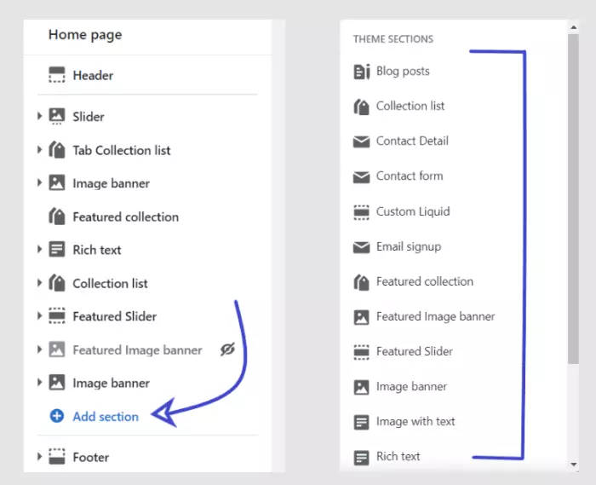Select Contact form theme section
This screenshot has height=485, width=596.
(x=410, y=176)
